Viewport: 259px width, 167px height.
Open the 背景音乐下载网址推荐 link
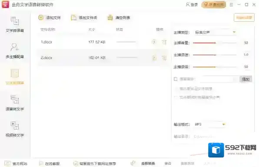click(x=97, y=164)
